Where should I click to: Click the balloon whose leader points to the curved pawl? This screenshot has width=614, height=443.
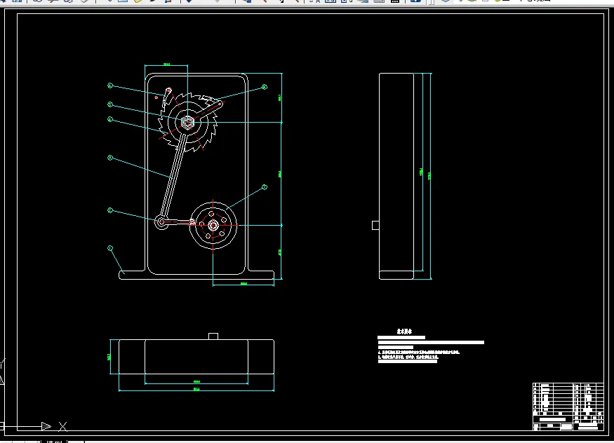[x=110, y=86]
